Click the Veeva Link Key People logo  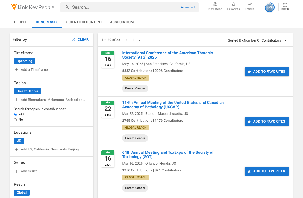(33, 7)
